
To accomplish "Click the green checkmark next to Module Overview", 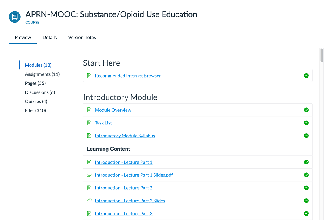I will [x=306, y=110].
